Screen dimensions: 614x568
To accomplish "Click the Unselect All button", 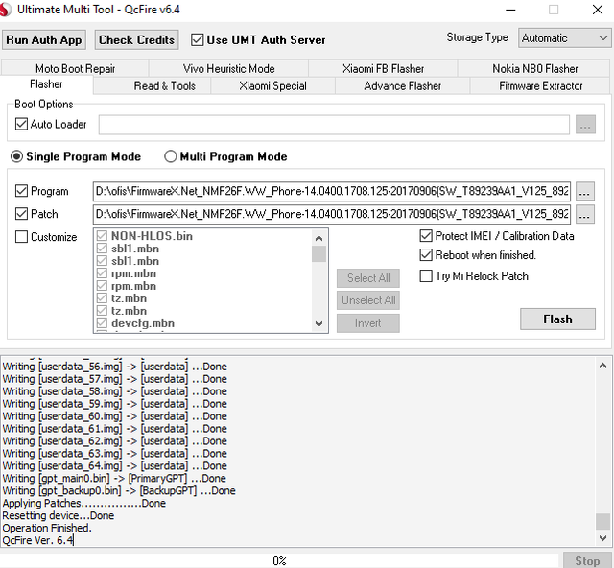I will [368, 300].
